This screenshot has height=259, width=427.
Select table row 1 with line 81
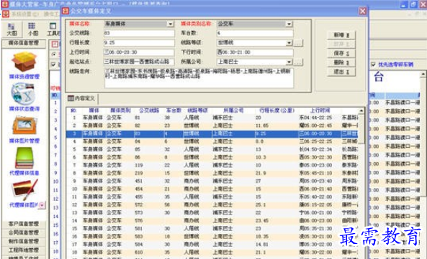coord(212,118)
